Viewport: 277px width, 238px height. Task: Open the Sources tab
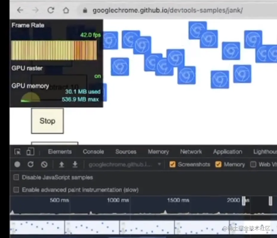coord(126,152)
